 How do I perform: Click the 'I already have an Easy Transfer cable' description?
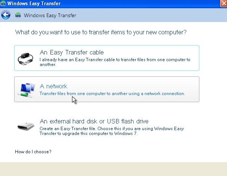[x=115, y=62]
